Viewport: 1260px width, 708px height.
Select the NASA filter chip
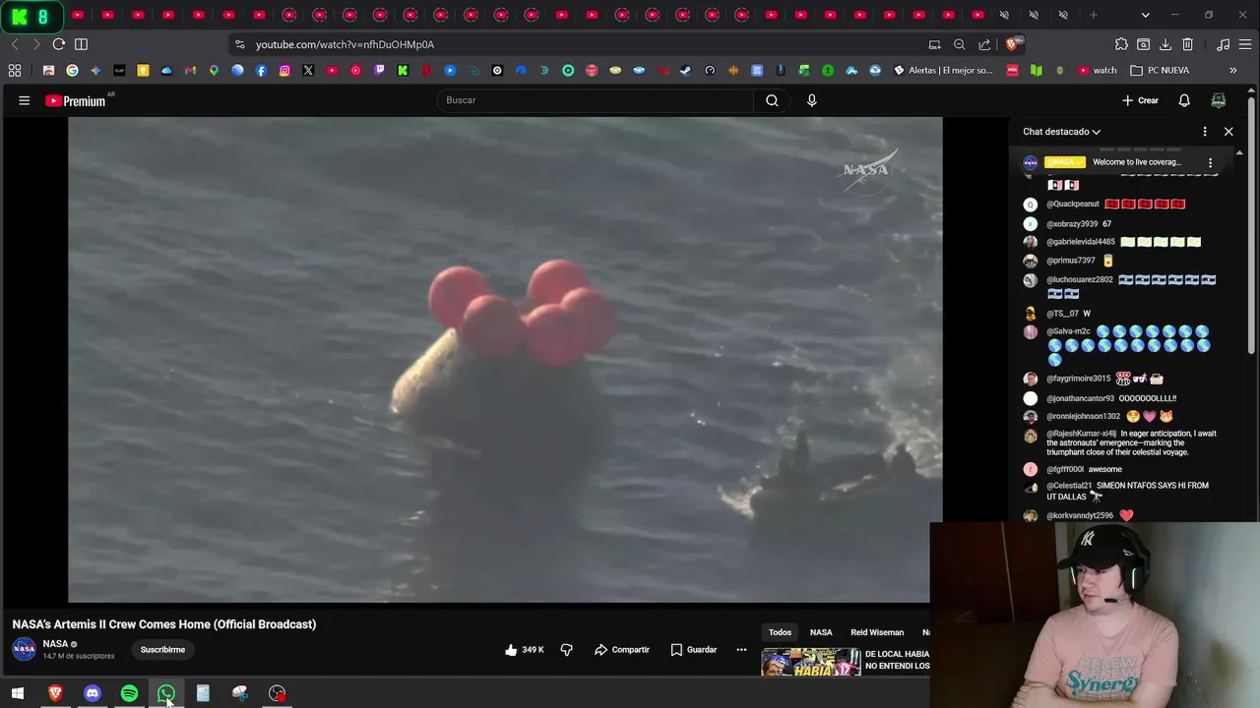pos(821,632)
